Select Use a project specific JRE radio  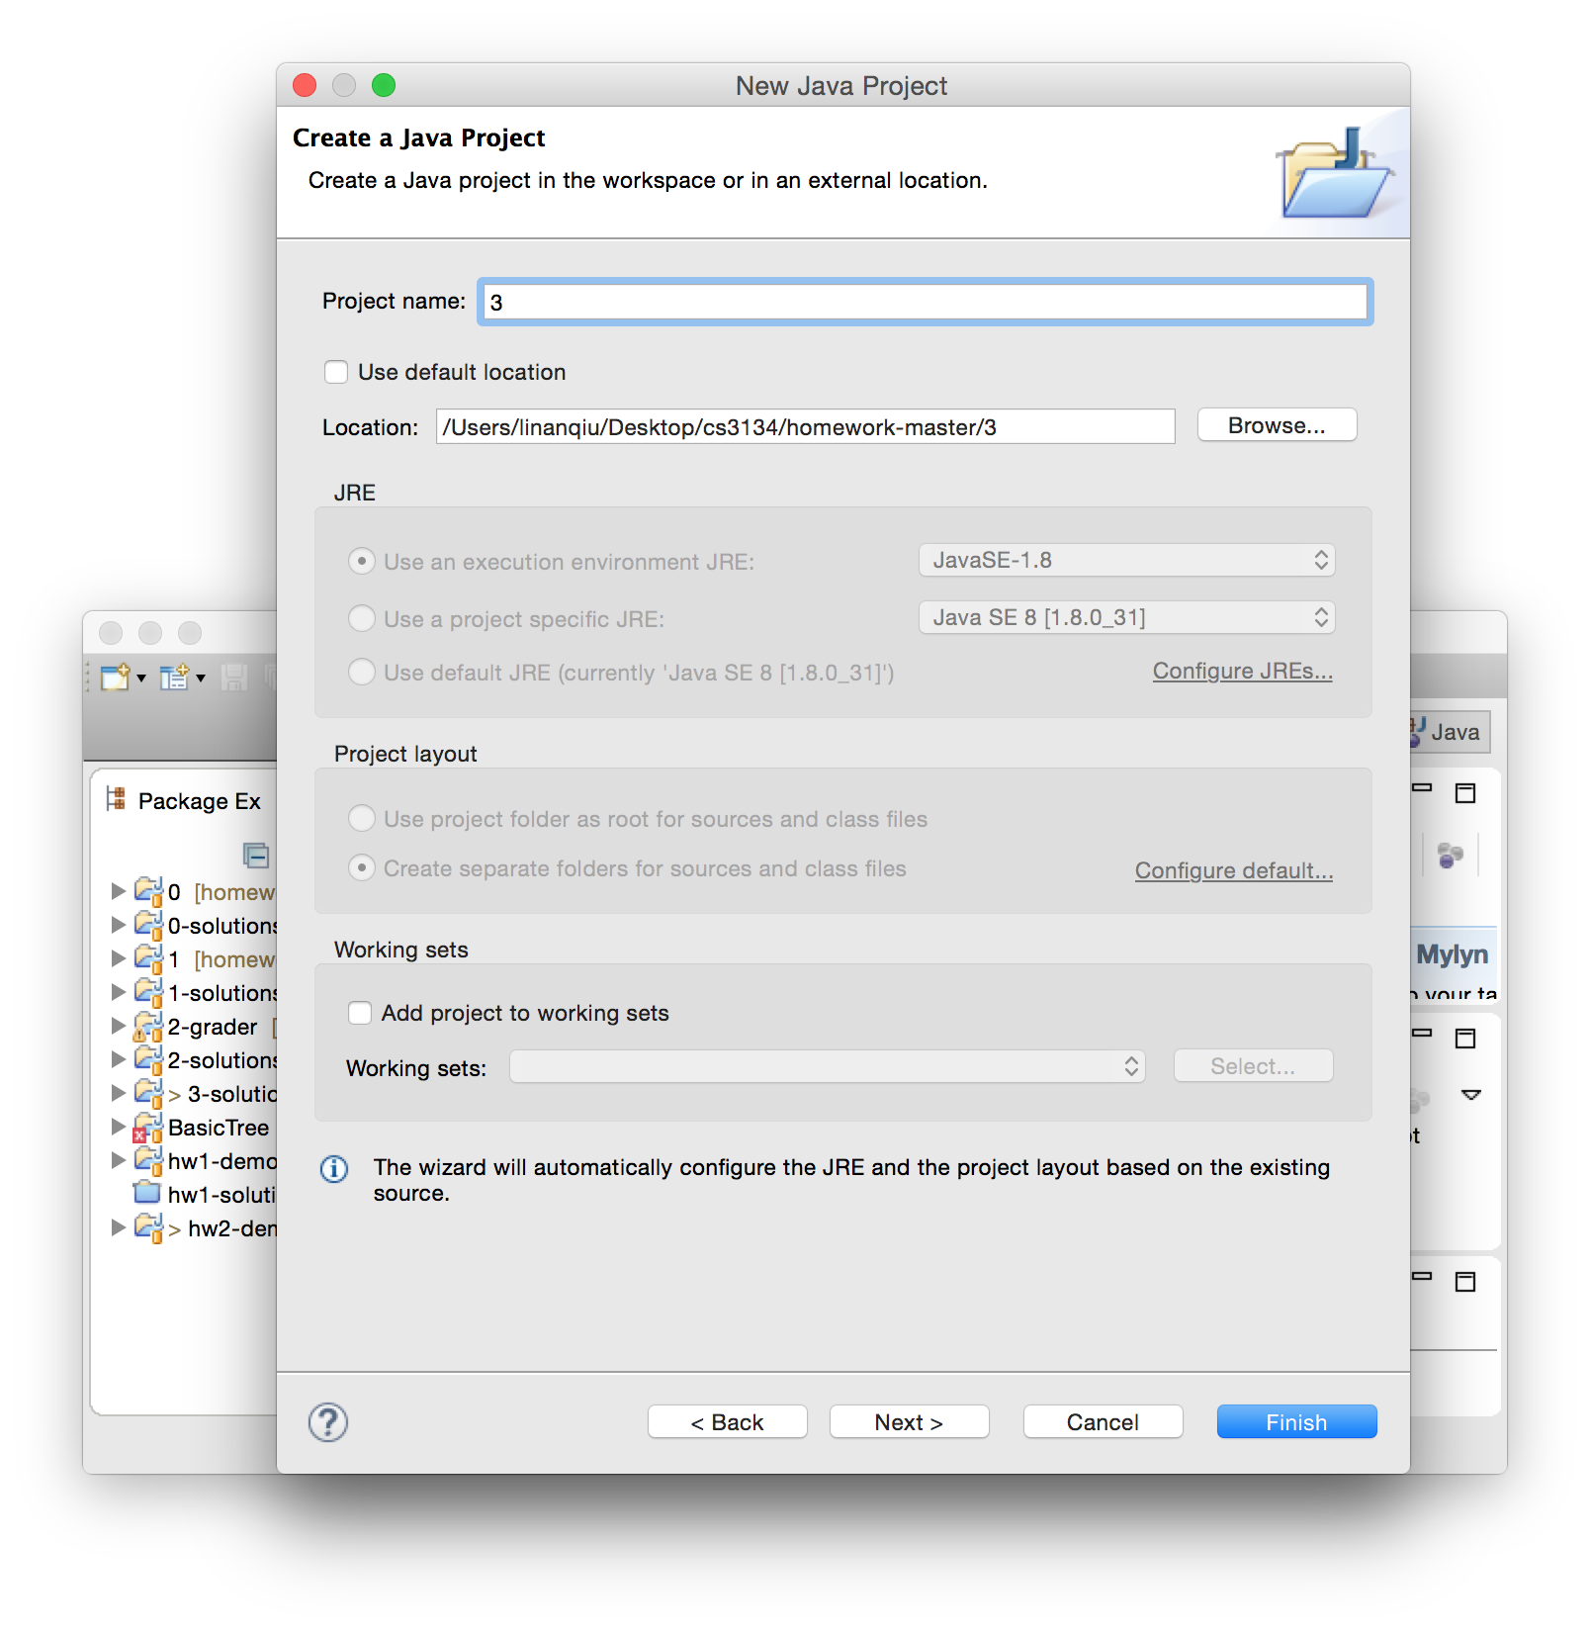pyautogui.click(x=362, y=618)
